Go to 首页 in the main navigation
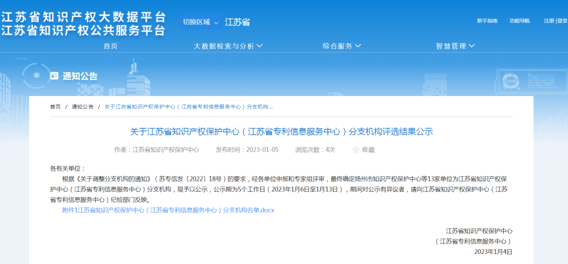This screenshot has height=264, width=568. pyautogui.click(x=111, y=46)
